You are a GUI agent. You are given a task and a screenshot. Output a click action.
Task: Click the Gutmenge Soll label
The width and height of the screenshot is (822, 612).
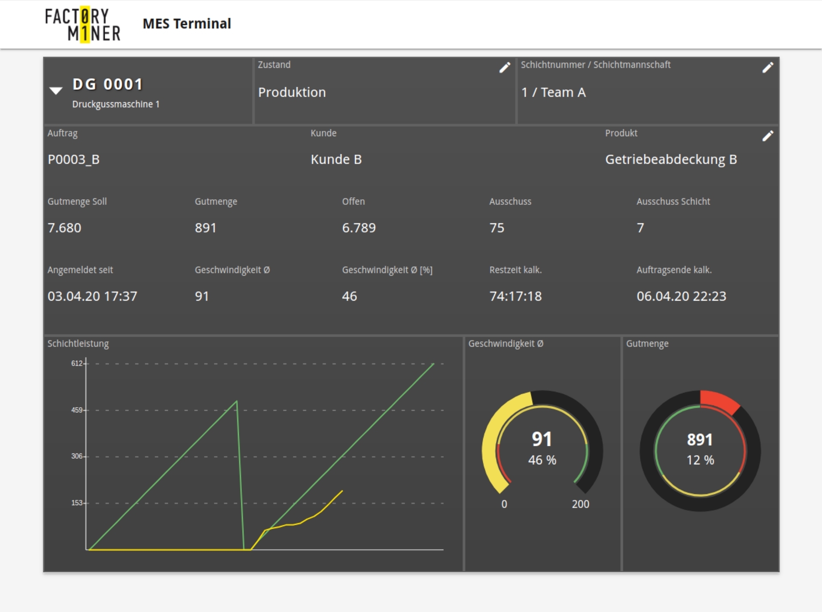(x=77, y=201)
